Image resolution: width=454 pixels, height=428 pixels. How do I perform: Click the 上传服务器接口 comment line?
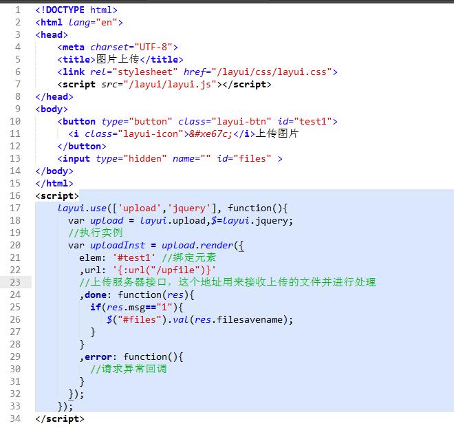tap(228, 282)
